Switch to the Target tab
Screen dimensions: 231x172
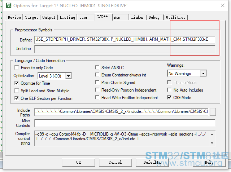tap(31, 17)
